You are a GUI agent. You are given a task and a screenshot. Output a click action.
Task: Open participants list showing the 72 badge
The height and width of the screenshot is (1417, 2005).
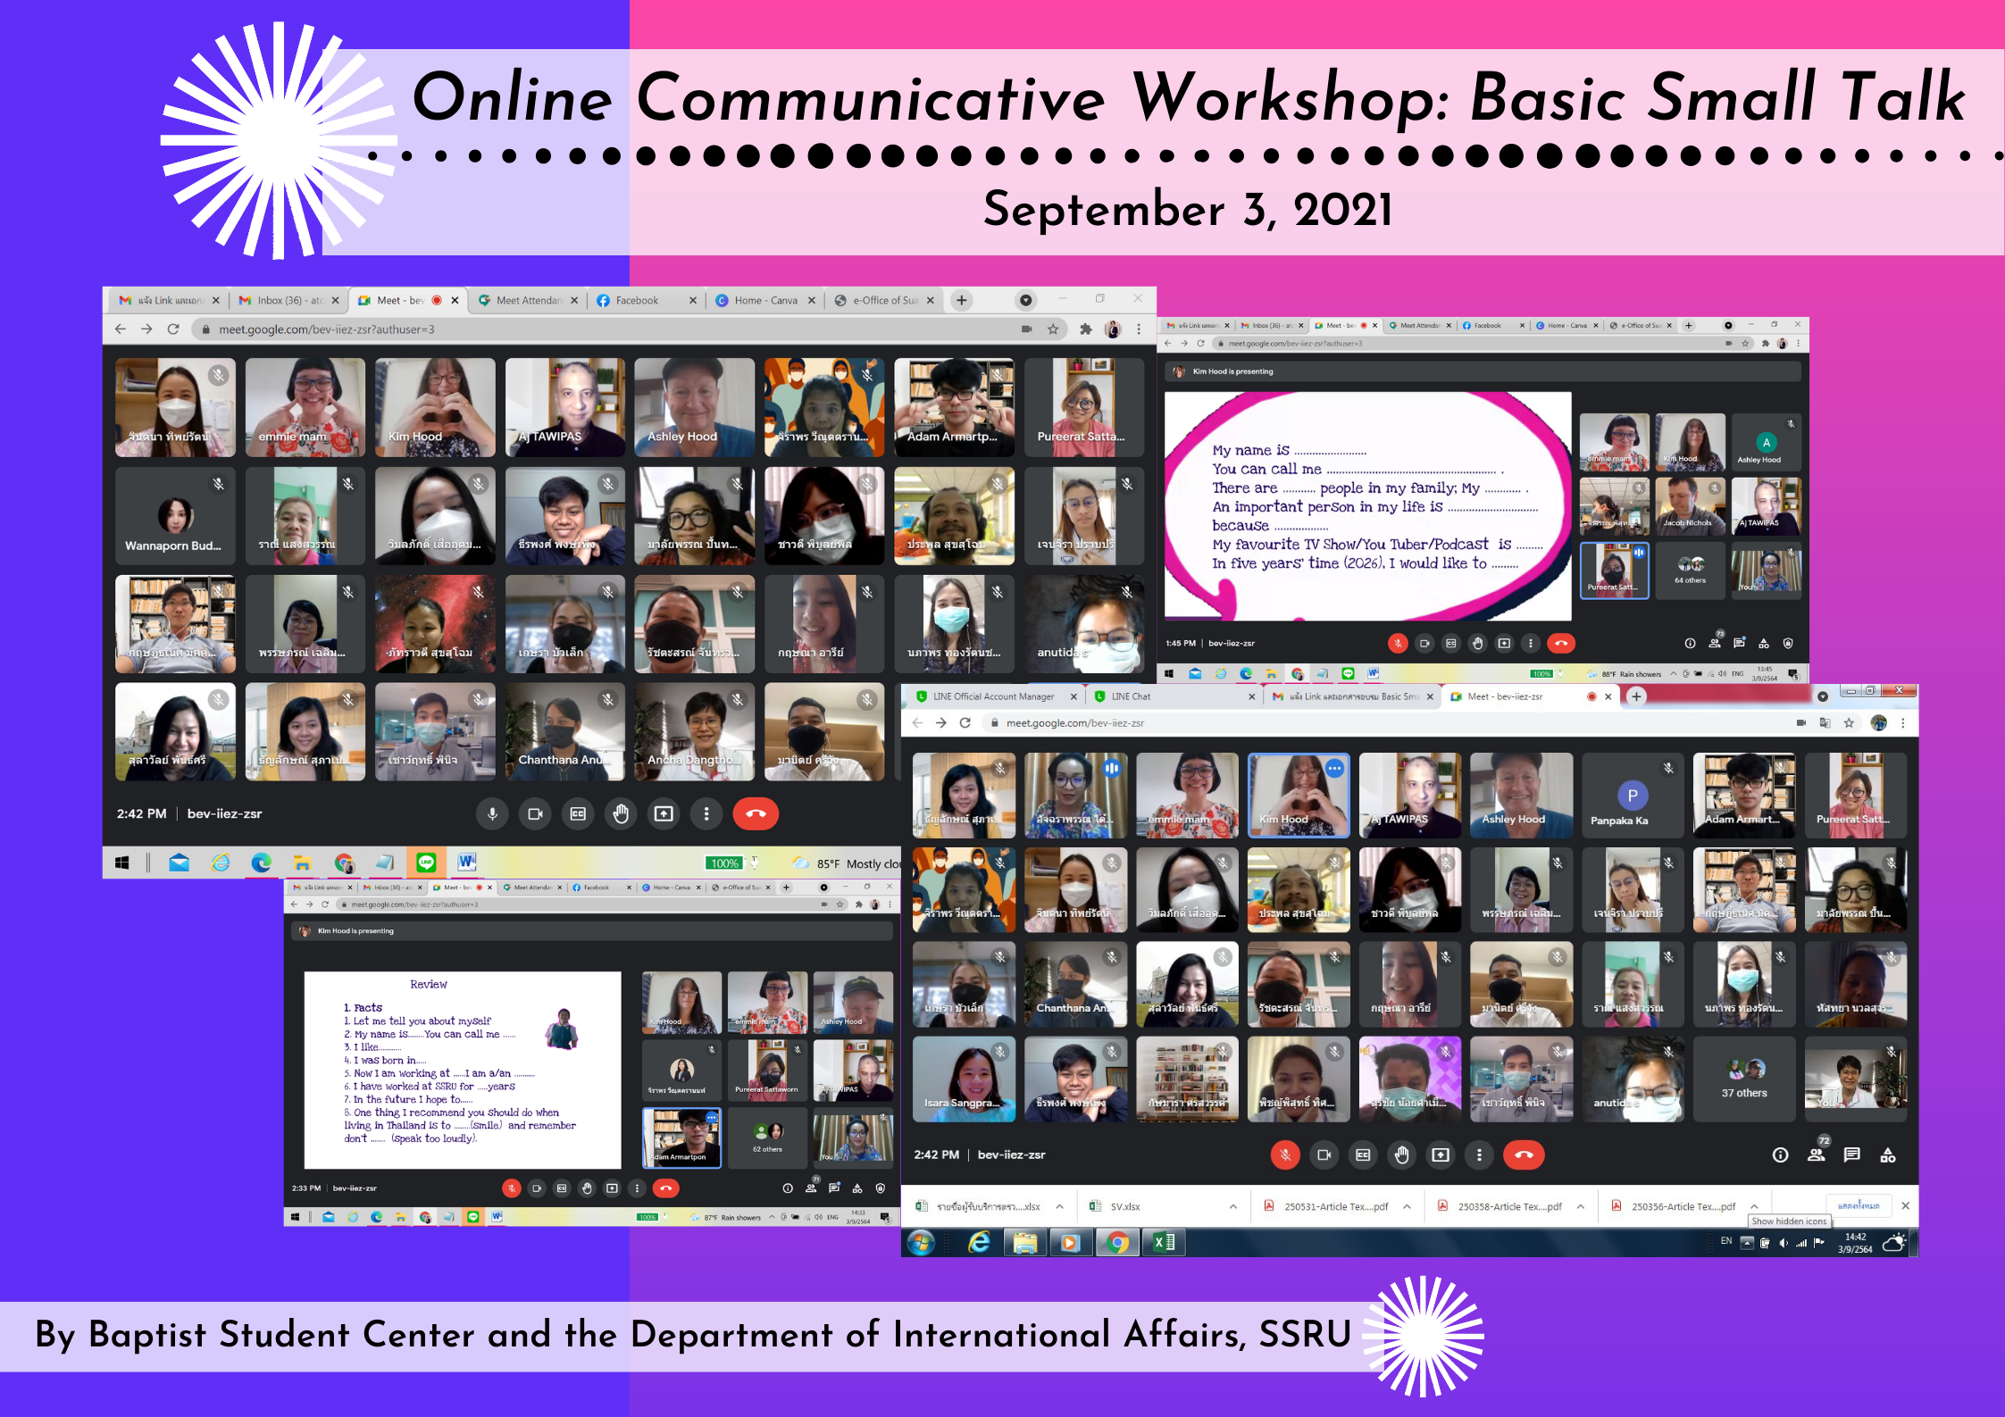[x=1816, y=1154]
